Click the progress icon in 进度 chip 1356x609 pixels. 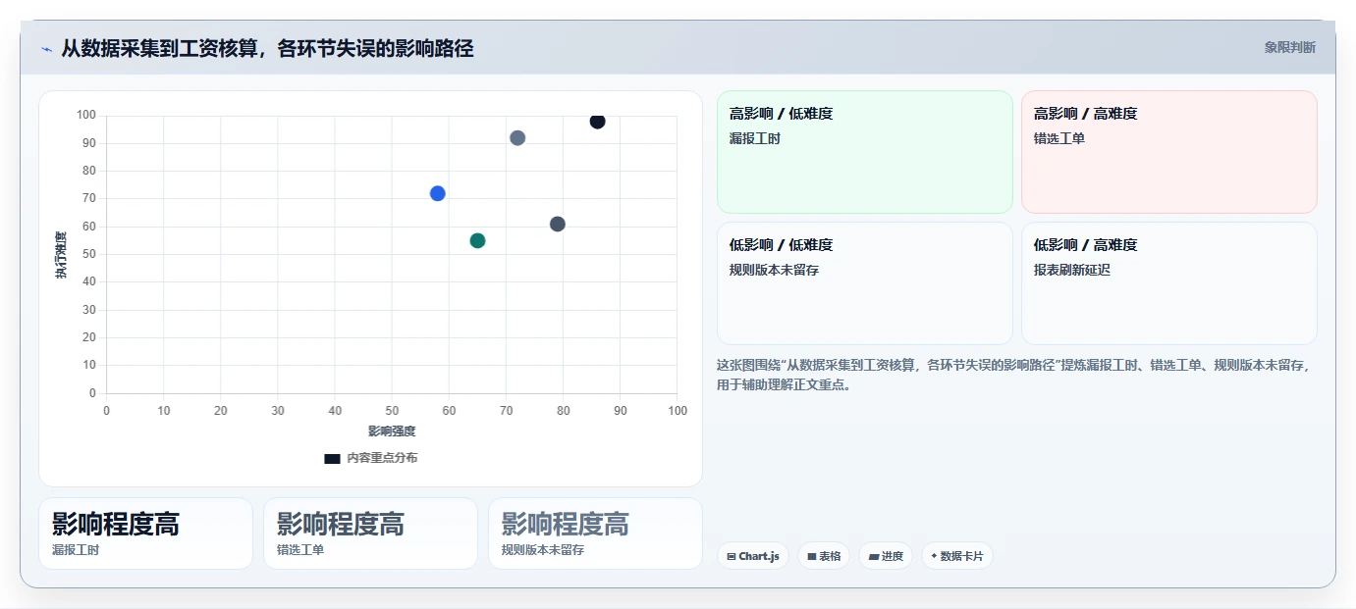pos(873,556)
